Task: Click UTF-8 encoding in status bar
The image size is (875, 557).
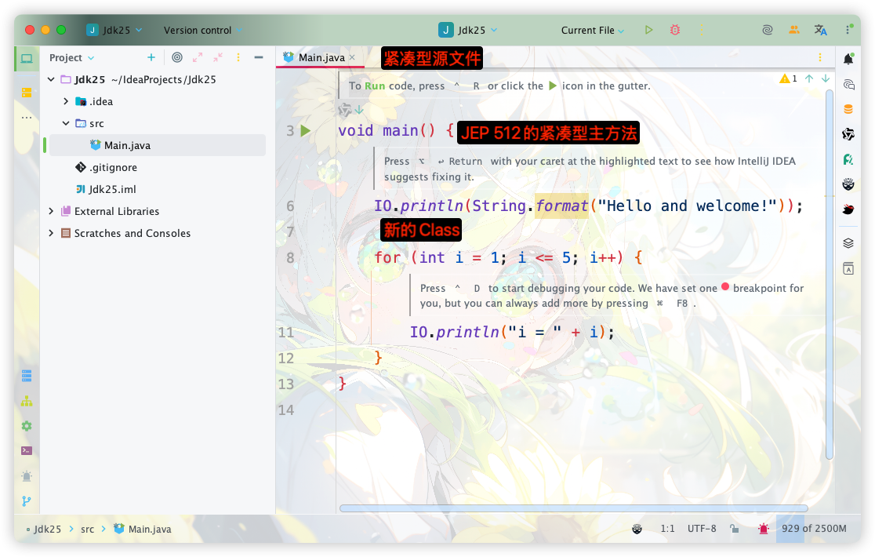Action: [x=702, y=529]
